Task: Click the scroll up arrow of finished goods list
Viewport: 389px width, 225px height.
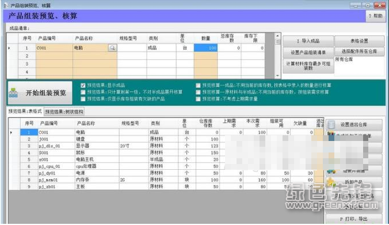Action: pyautogui.click(x=277, y=36)
